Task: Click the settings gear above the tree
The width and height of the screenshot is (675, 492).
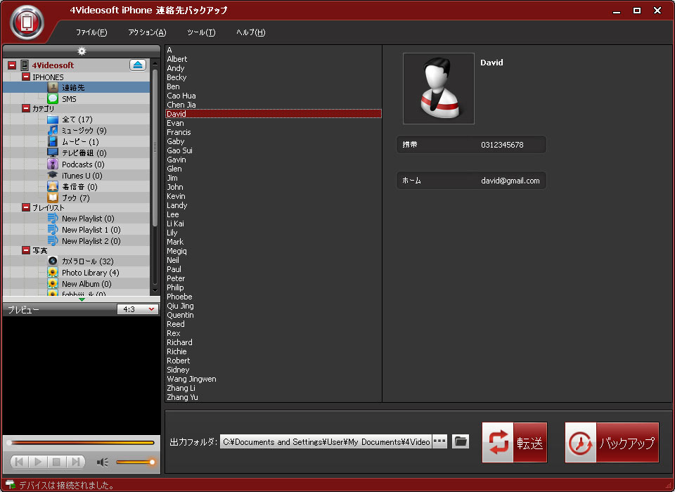Action: pos(82,51)
